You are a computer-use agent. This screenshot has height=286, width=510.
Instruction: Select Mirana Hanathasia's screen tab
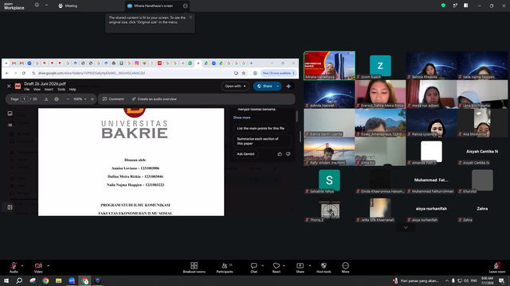pos(153,6)
